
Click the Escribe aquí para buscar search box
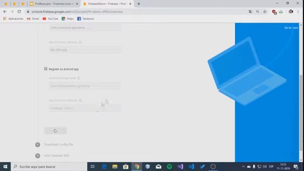[49, 167]
